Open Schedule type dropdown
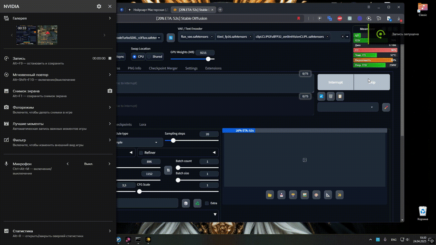The image size is (436, 245). pos(140,142)
